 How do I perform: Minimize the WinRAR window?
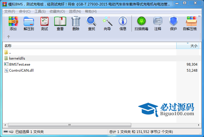click(x=177, y=3)
